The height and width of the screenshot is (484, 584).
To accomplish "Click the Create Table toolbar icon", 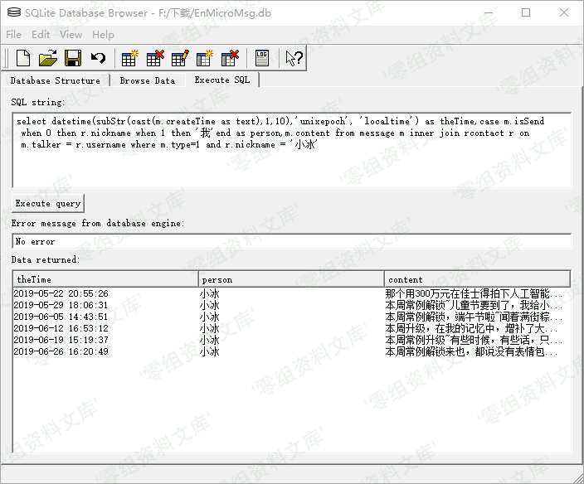I will click(x=130, y=58).
